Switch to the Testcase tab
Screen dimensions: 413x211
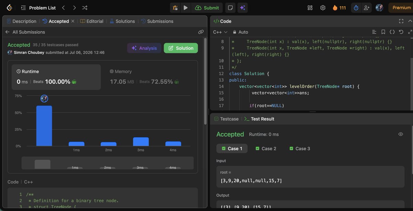[226, 119]
